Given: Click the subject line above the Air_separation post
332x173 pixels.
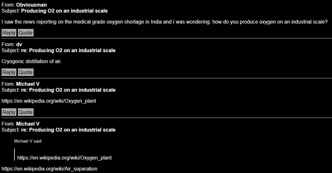Looking at the screenshot, I should 70,130.
